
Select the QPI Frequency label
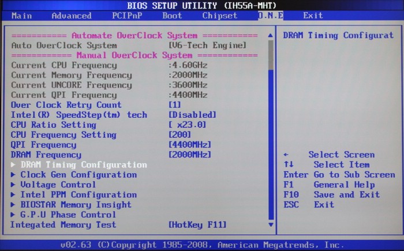(43, 145)
